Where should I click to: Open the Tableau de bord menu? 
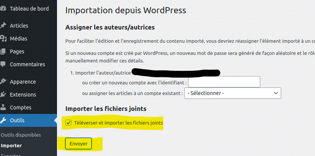pyautogui.click(x=28, y=9)
